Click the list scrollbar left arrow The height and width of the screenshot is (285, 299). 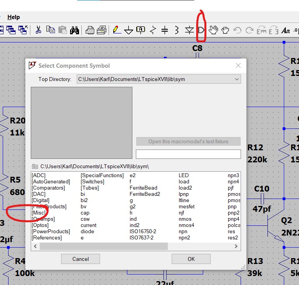(x=35, y=246)
